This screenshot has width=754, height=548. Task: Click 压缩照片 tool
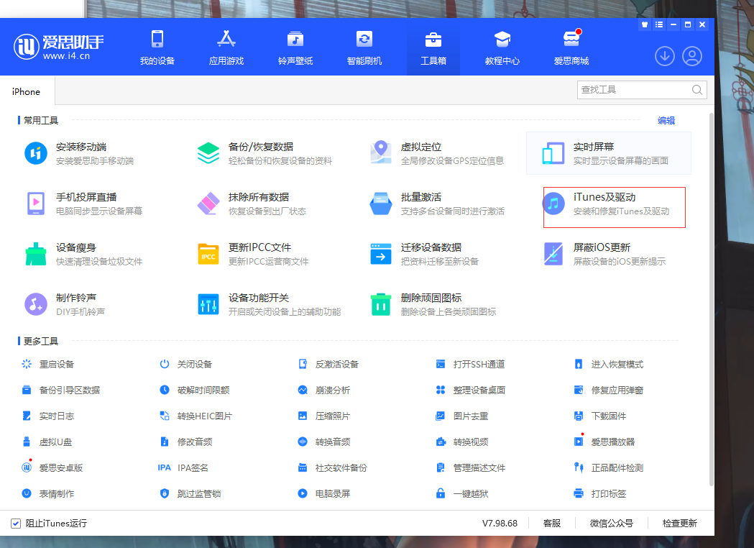pos(323,416)
